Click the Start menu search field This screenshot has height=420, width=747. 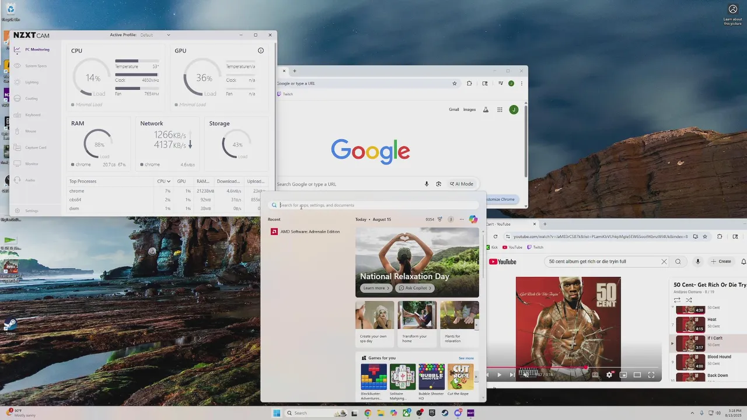tap(373, 205)
